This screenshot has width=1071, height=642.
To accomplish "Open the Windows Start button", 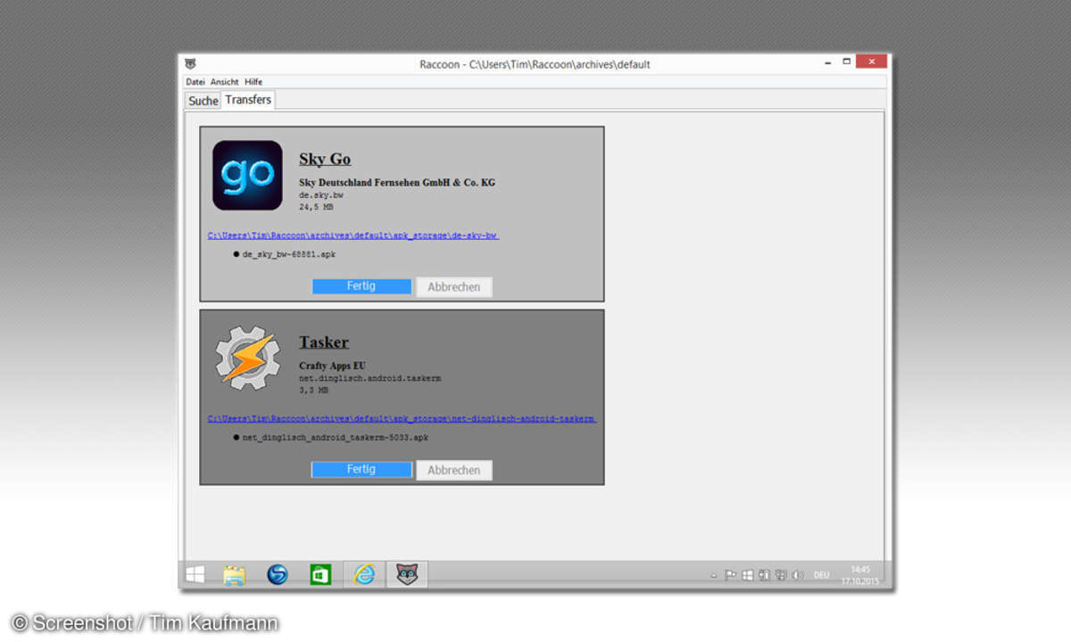I will [195, 575].
